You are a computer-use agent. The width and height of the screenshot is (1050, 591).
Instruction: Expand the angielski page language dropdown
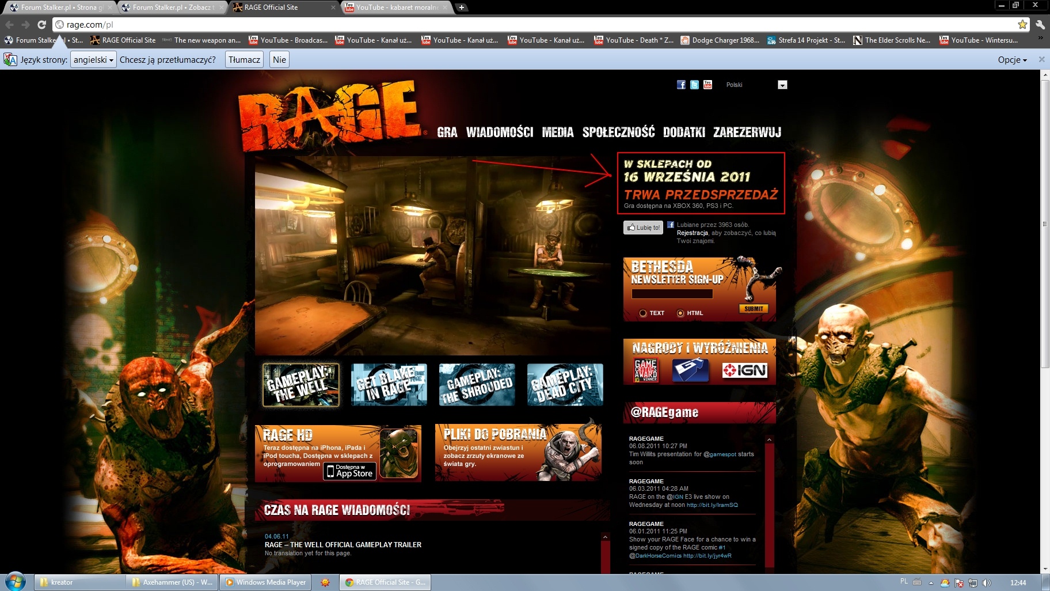93,60
